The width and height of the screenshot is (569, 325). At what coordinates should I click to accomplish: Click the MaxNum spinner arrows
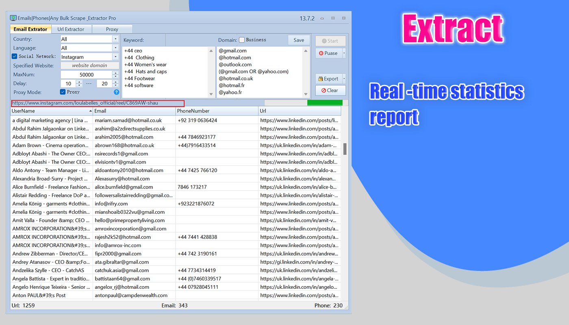(115, 75)
